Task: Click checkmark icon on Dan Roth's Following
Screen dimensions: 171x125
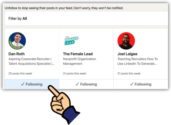Action: pyautogui.click(x=23, y=84)
